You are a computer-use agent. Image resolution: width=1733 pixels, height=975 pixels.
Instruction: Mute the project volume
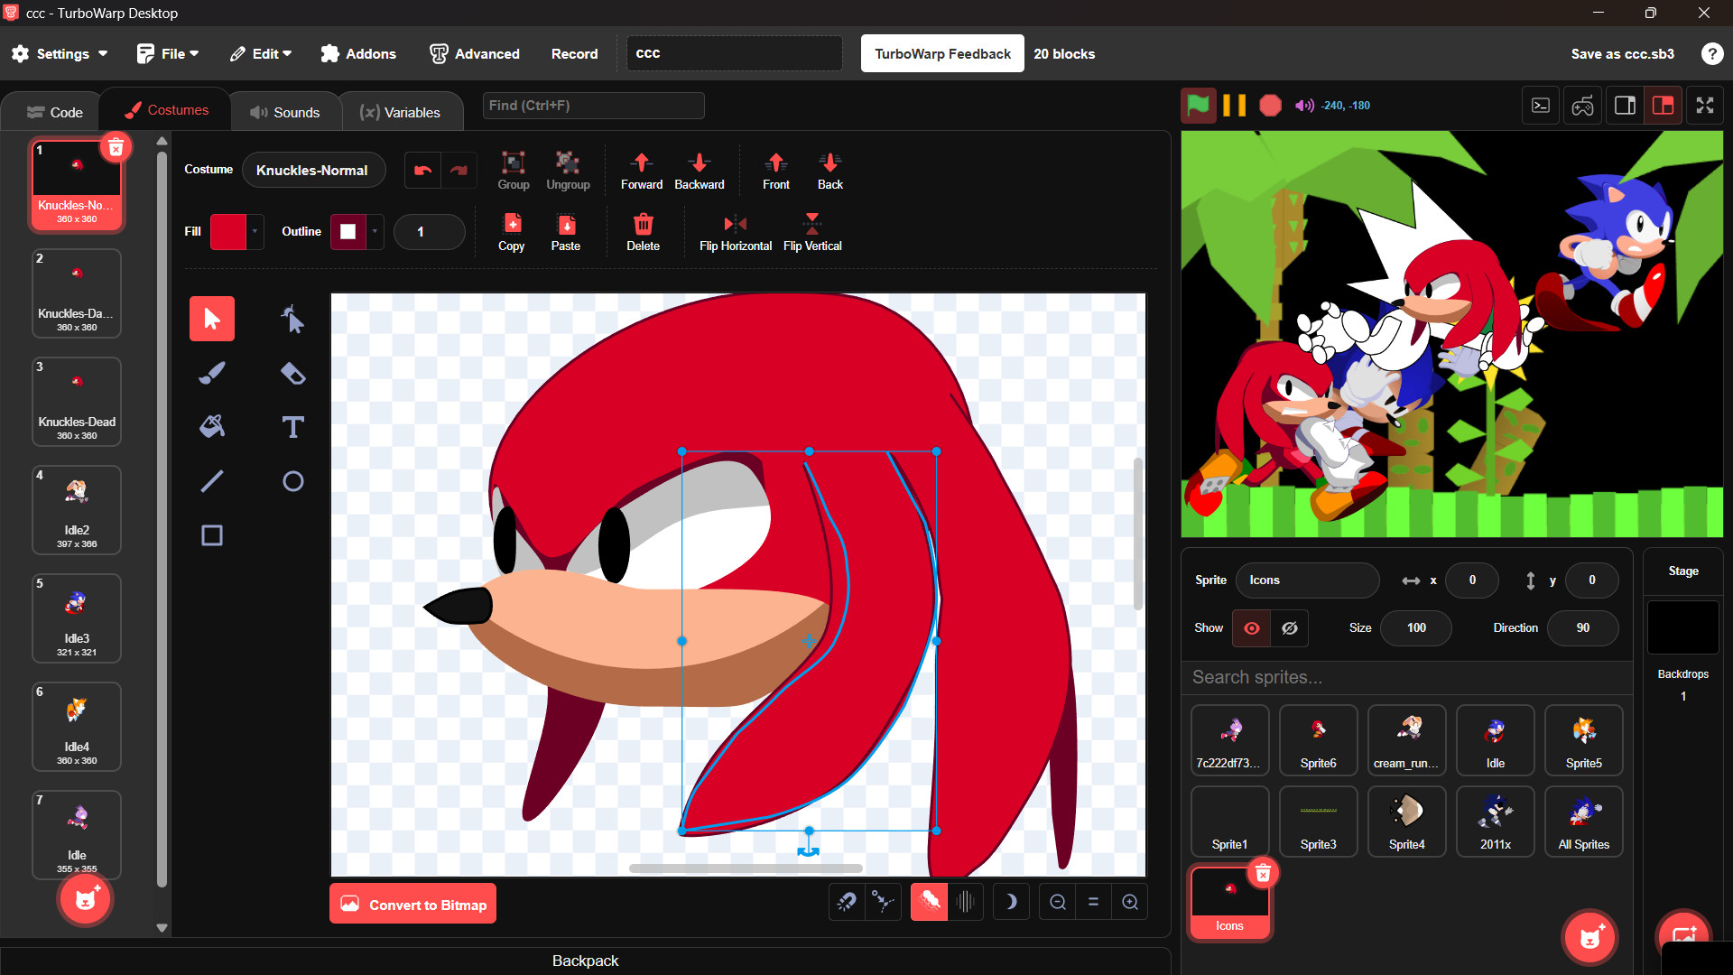tap(1304, 106)
